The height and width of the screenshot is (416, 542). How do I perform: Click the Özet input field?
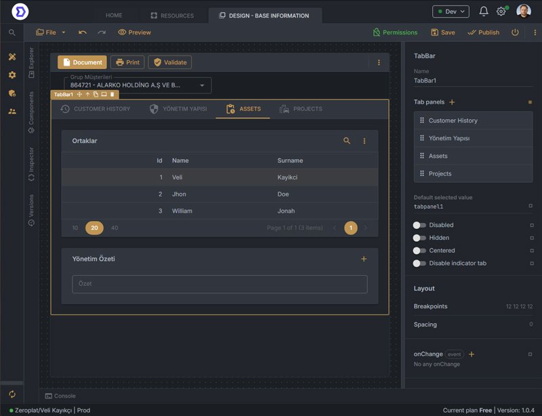click(x=220, y=284)
